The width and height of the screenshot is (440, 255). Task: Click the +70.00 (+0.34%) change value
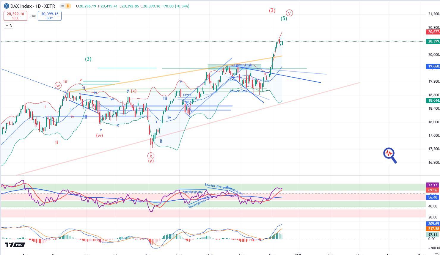pos(175,6)
